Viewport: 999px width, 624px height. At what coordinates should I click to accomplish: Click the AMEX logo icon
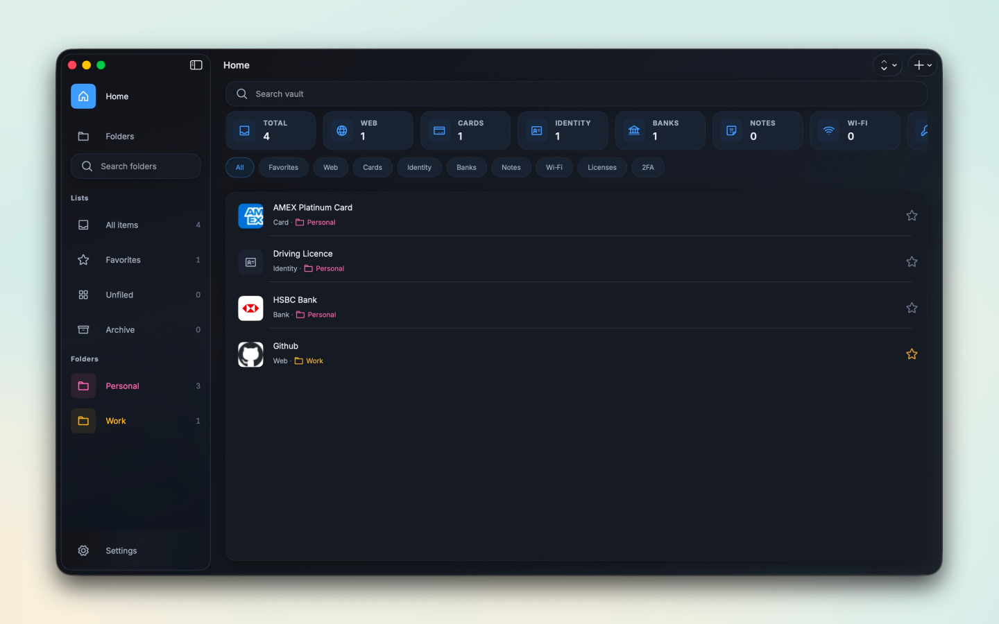click(x=250, y=216)
